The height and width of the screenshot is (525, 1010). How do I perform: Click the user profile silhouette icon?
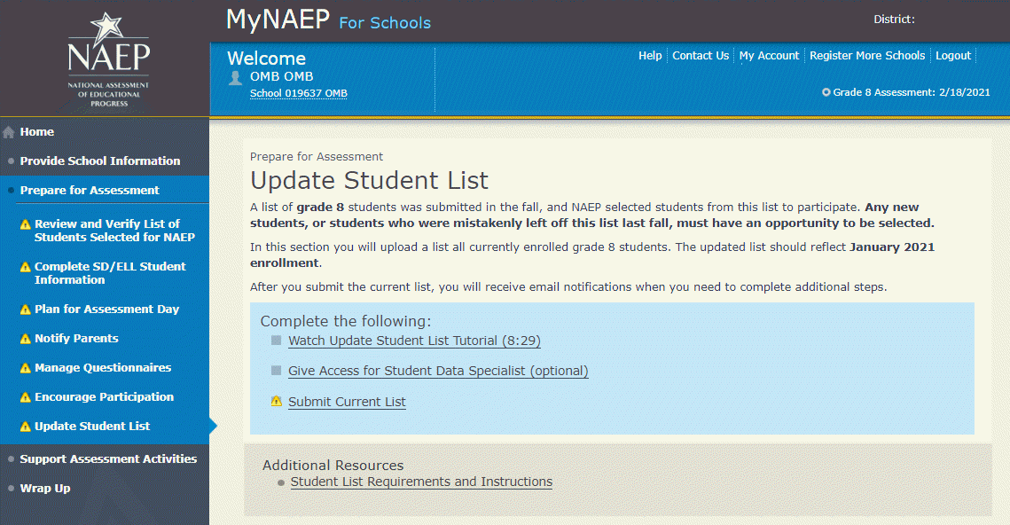pos(235,78)
